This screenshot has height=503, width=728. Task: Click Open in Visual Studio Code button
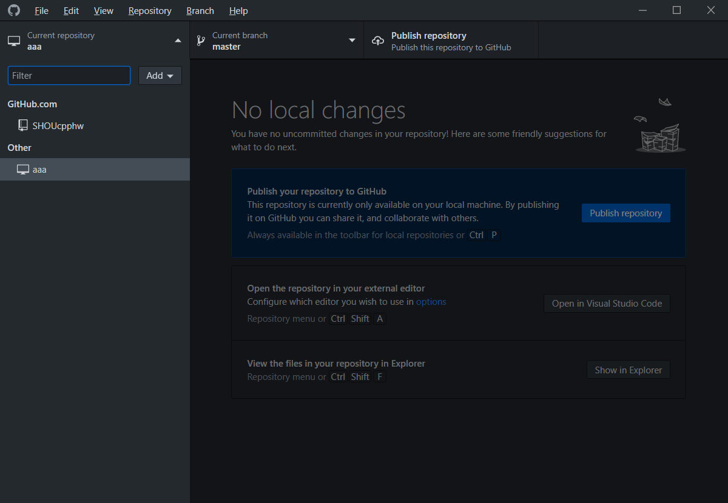[607, 304]
